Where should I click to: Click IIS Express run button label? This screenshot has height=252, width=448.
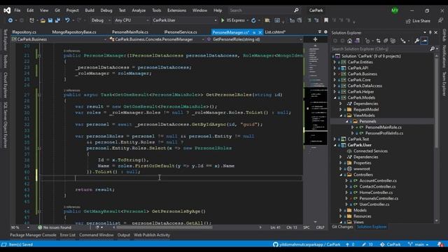click(x=236, y=20)
